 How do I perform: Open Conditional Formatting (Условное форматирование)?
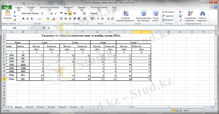(126, 16)
